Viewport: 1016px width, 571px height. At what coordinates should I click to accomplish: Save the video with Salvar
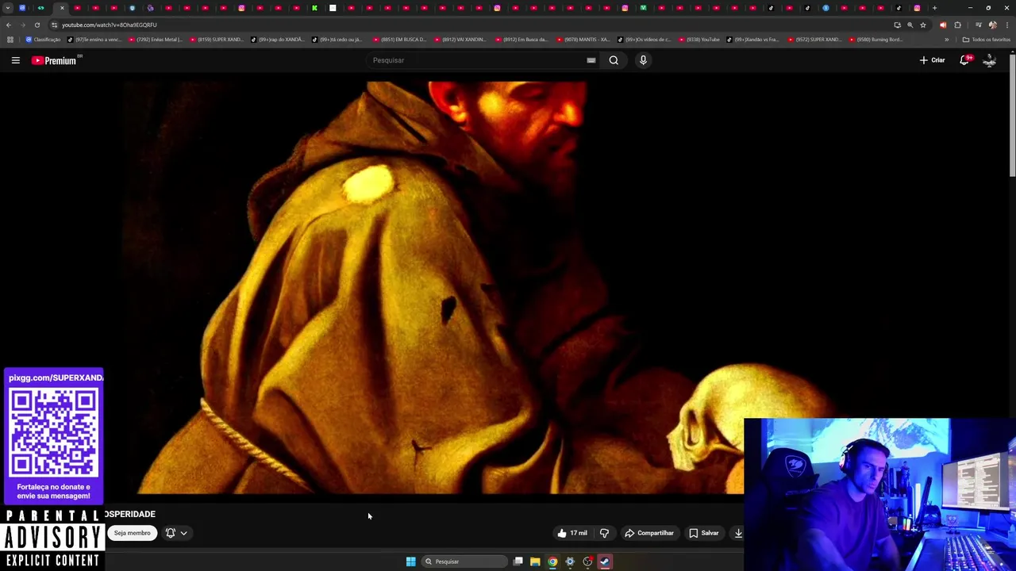(704, 533)
